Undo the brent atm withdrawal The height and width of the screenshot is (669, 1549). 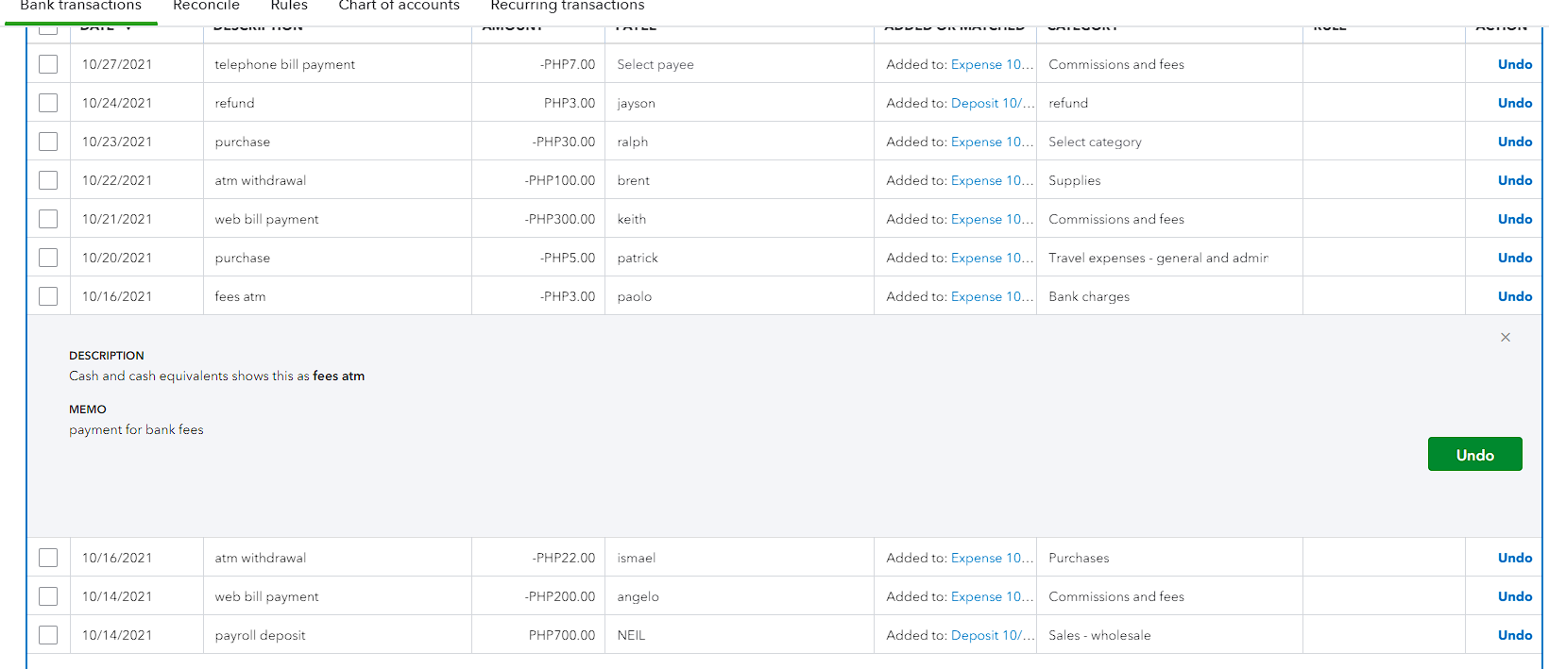(1515, 180)
